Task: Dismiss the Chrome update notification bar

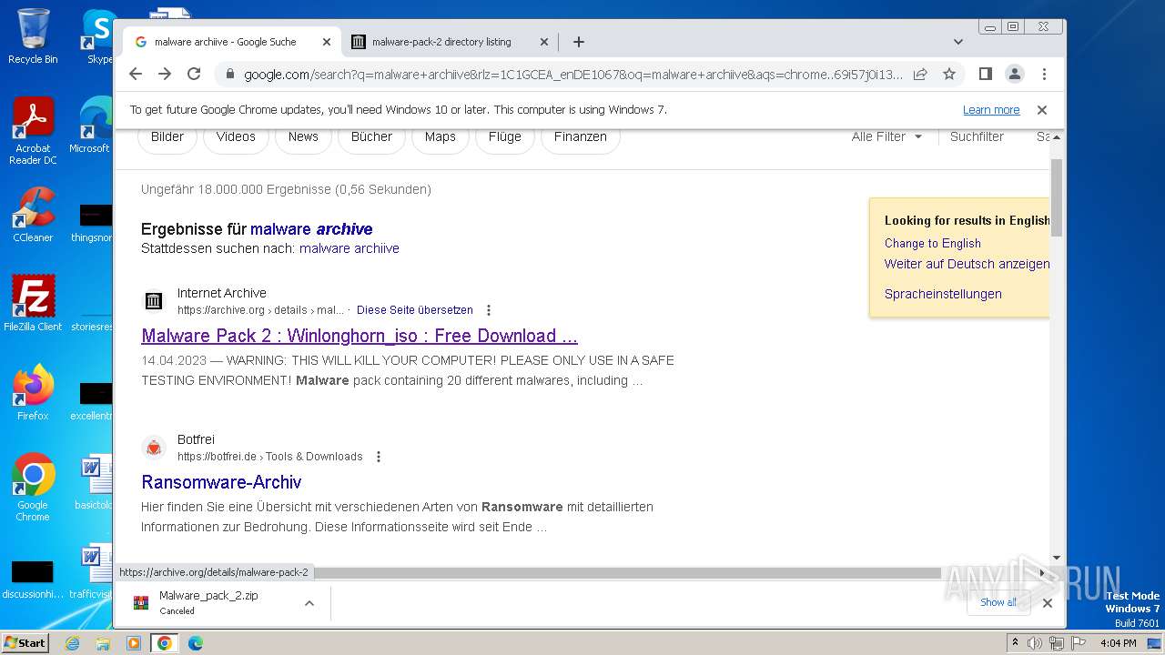Action: (1042, 110)
